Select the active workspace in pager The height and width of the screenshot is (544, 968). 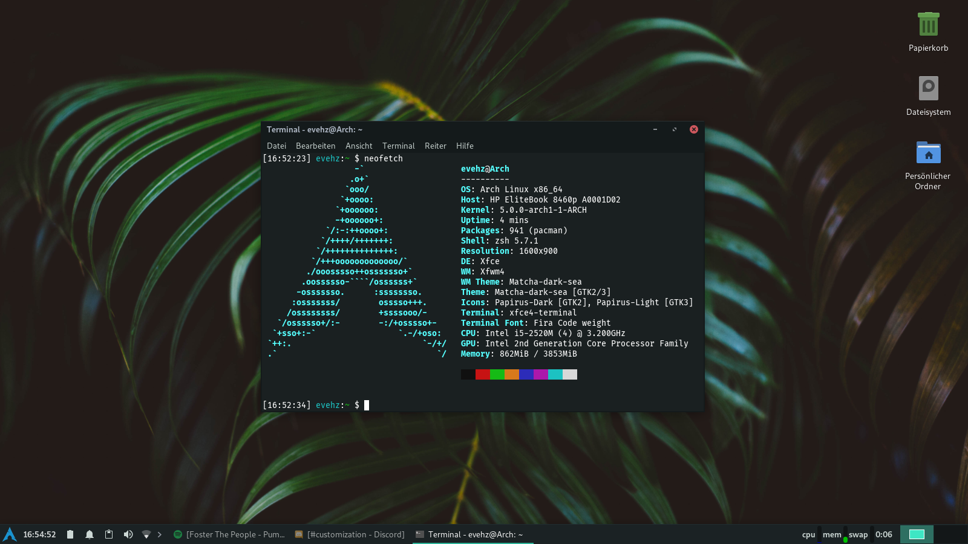tap(917, 534)
